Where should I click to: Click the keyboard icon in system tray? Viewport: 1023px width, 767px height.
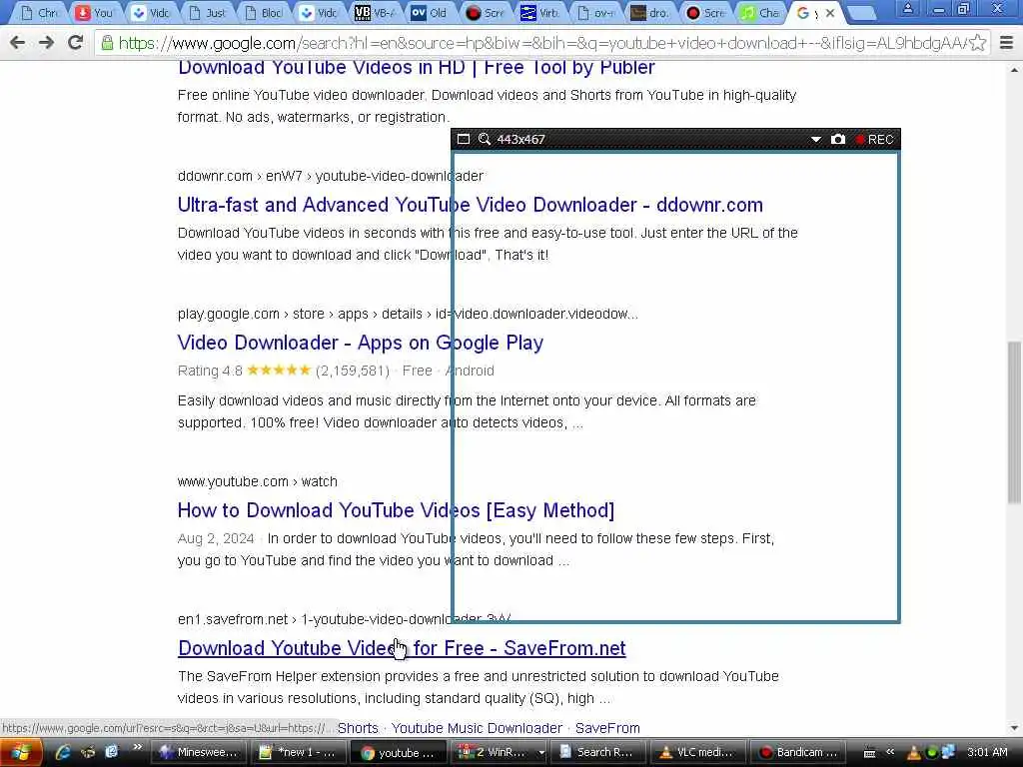pos(869,753)
